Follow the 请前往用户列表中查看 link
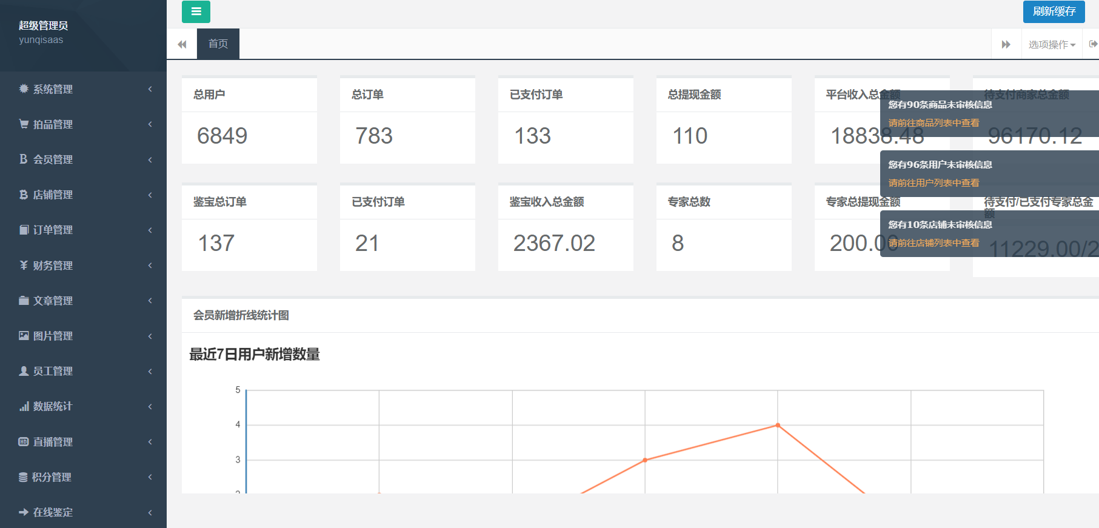The image size is (1099, 528). point(934,183)
